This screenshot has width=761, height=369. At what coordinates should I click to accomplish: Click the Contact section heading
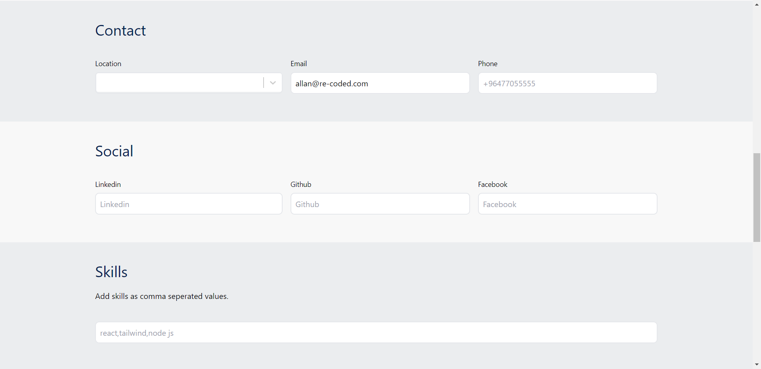coord(120,30)
